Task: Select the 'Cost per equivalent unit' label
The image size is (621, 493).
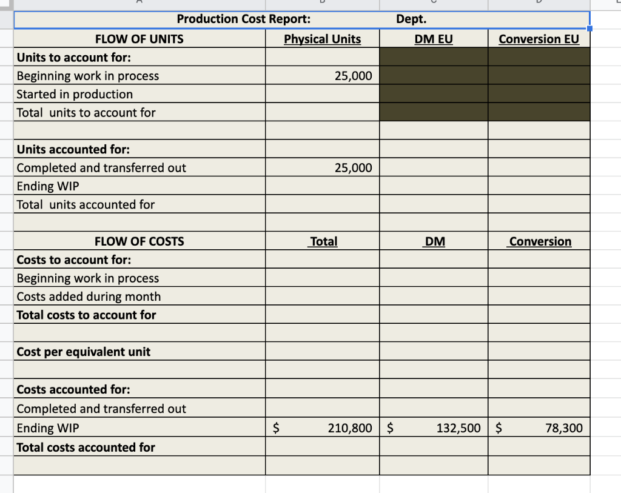Action: point(139,352)
